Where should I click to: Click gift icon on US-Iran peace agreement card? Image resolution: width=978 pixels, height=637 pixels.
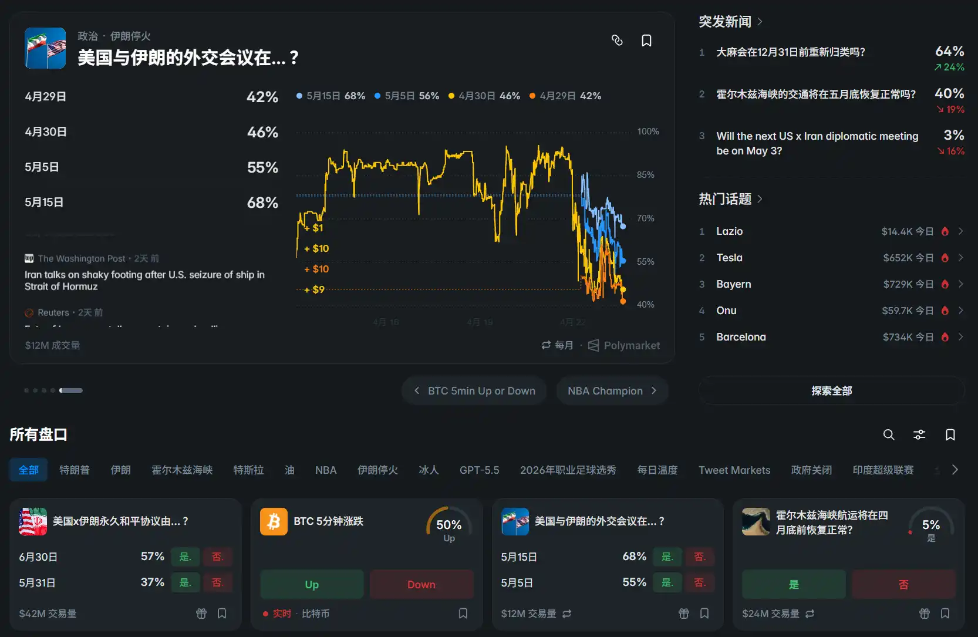[201, 614]
